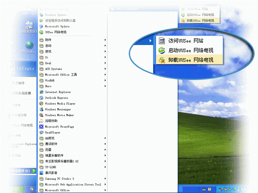The image size is (258, 193).
Task: Click the Windows Media Player icon
Action: click(41, 103)
